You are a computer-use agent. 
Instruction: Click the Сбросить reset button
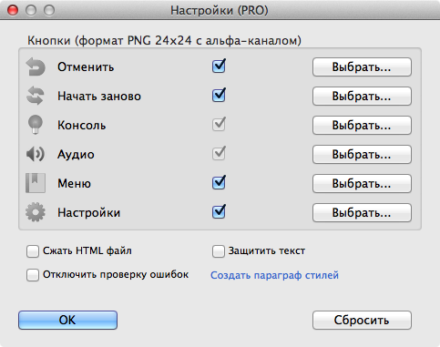362,320
